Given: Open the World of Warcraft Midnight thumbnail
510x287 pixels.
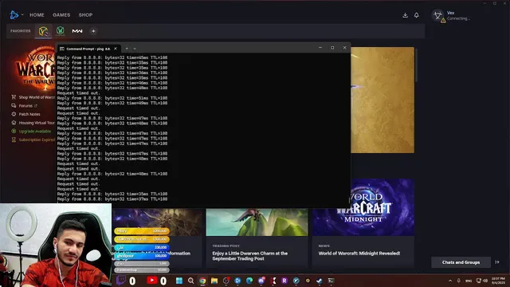Looking at the screenshot, I should 363,207.
